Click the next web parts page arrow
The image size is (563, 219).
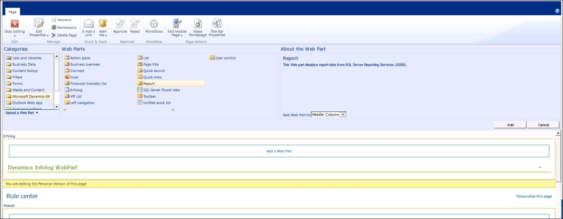click(173, 110)
